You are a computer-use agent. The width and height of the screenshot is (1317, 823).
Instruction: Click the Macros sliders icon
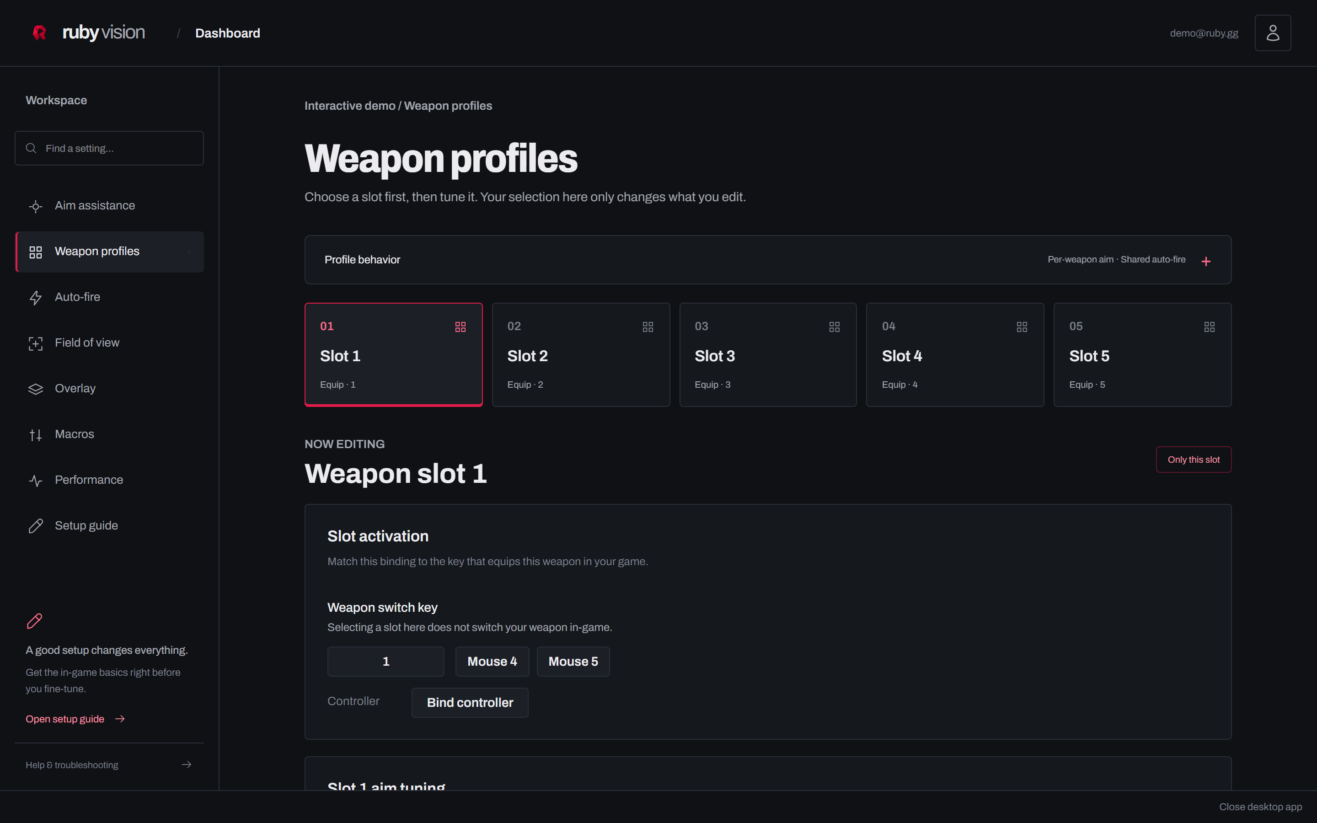point(35,435)
